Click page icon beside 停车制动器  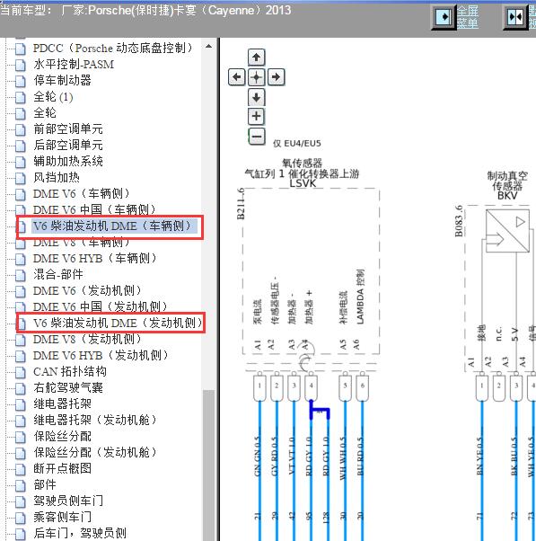pos(20,81)
